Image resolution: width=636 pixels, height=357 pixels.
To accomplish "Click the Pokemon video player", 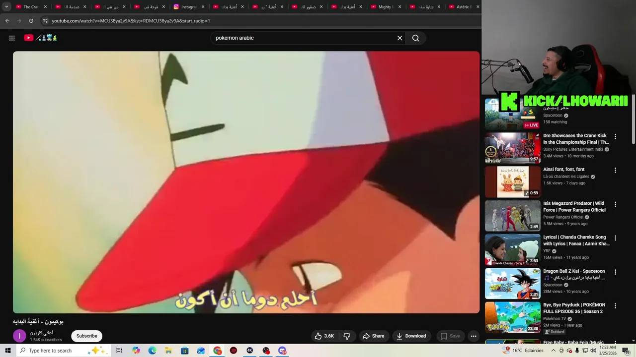I will [246, 182].
